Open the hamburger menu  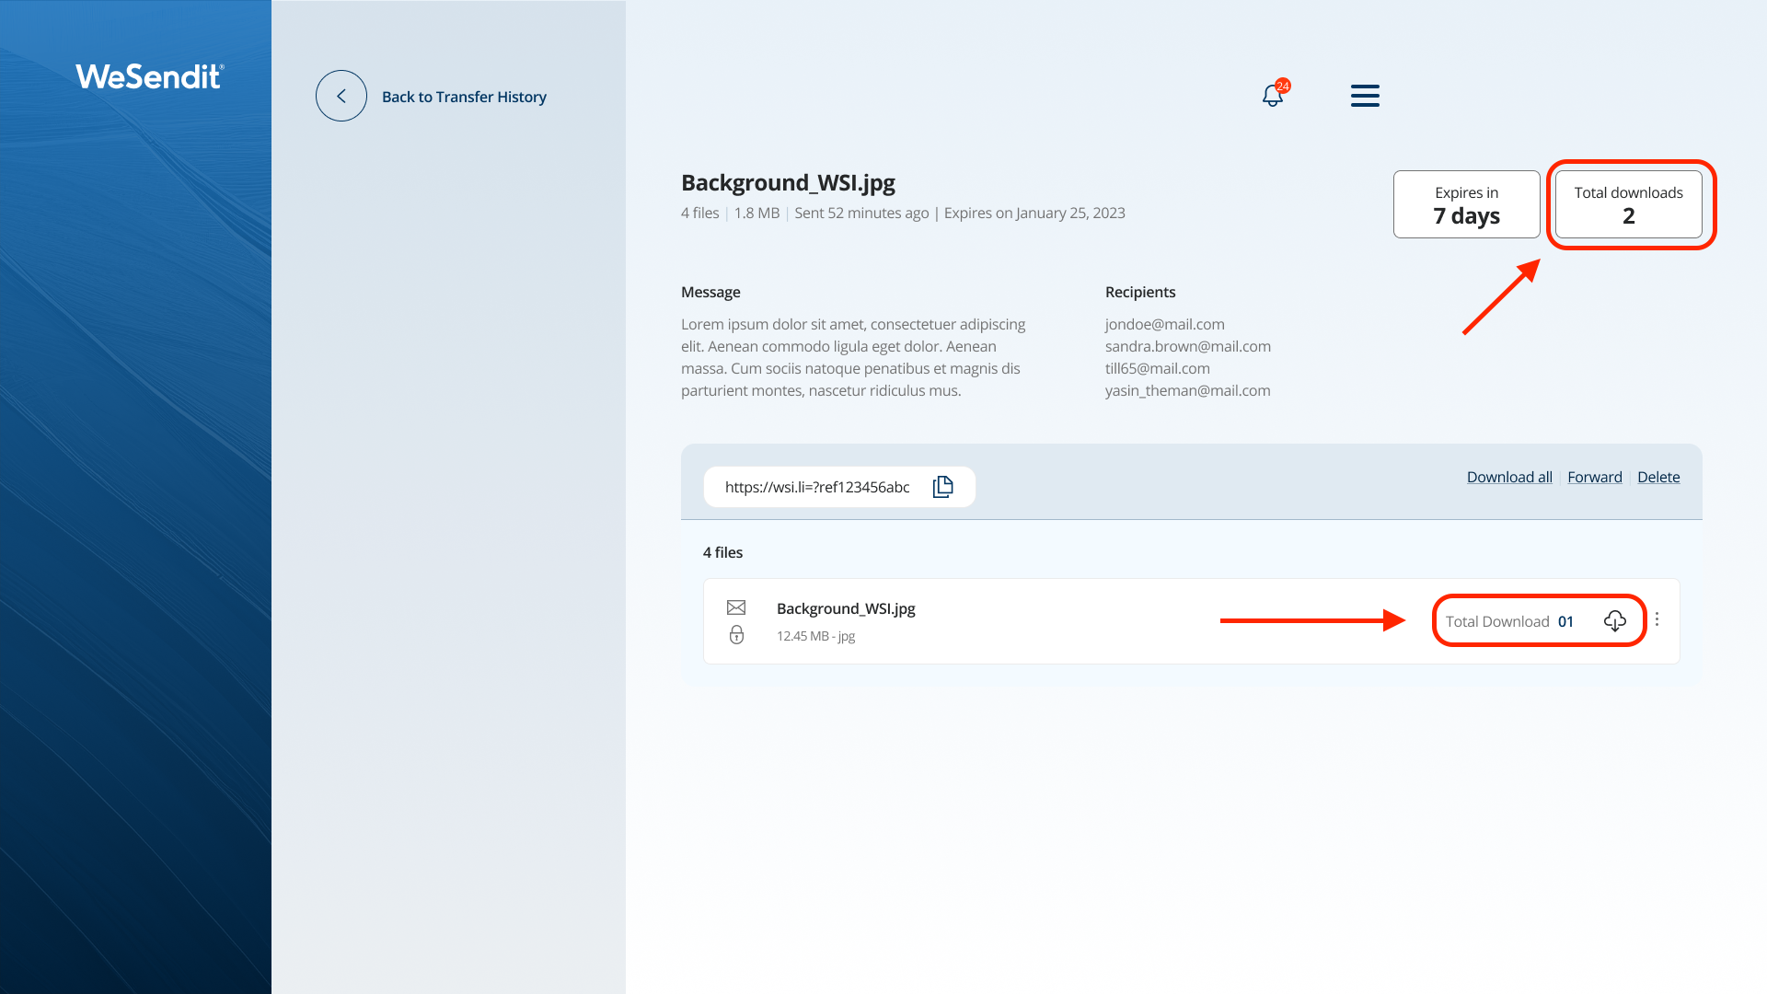[1365, 96]
